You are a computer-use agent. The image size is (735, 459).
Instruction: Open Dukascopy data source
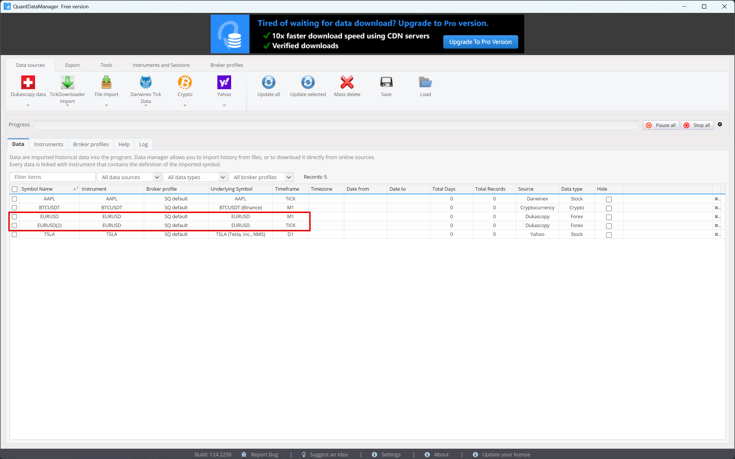pyautogui.click(x=28, y=83)
